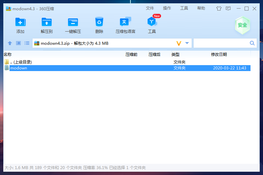The width and height of the screenshot is (263, 175).
Task: Open the 文件 menu
Action: tap(150, 8)
